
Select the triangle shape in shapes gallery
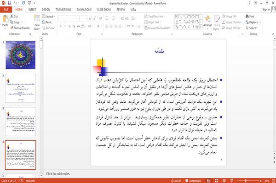[x=177, y=22]
